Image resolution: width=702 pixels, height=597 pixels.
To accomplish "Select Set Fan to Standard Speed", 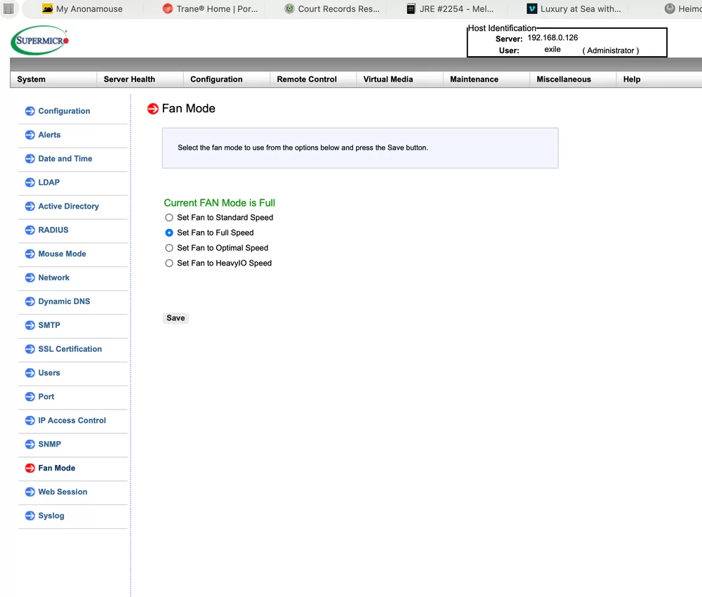I will click(x=168, y=218).
